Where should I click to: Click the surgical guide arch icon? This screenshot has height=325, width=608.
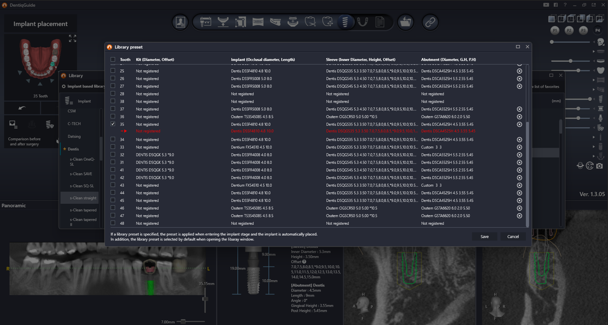[x=362, y=22]
